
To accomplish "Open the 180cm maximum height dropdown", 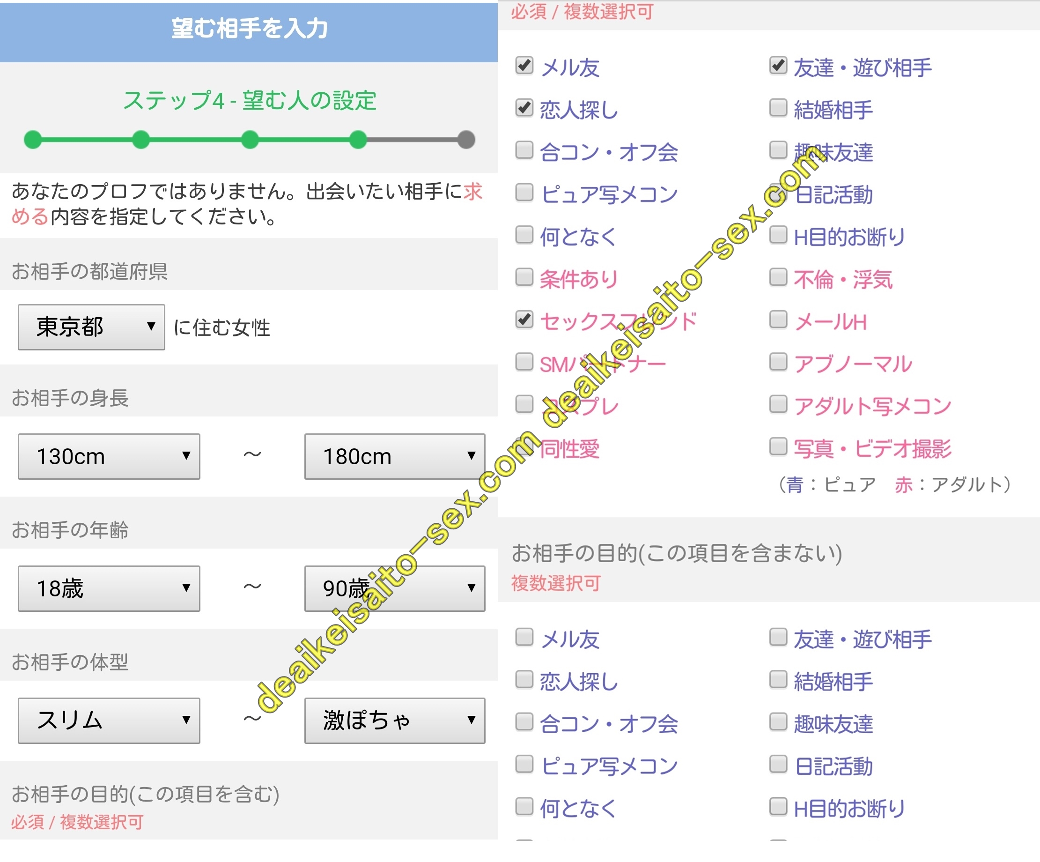I will [395, 456].
